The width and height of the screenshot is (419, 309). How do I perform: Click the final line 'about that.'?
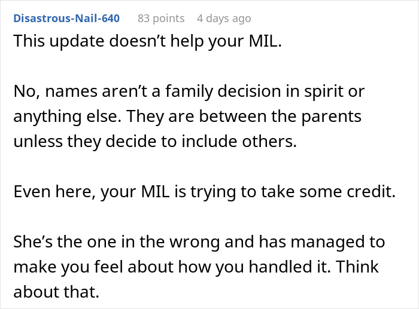[56, 292]
